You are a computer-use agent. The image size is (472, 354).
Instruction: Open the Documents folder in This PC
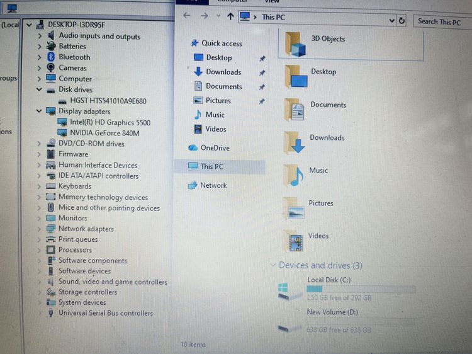click(x=295, y=110)
